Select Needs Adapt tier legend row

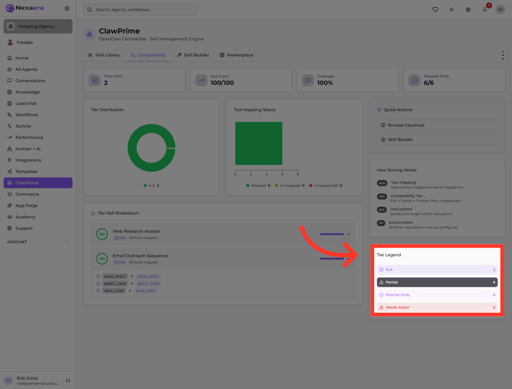coord(437,307)
